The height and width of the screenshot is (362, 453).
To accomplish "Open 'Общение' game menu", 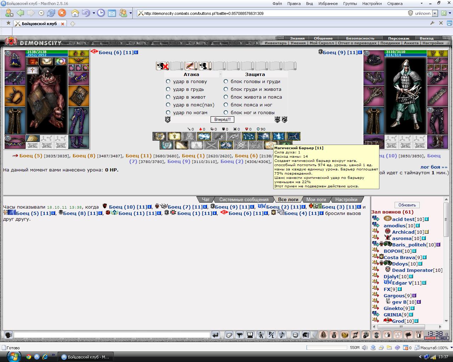I will 323,38.
